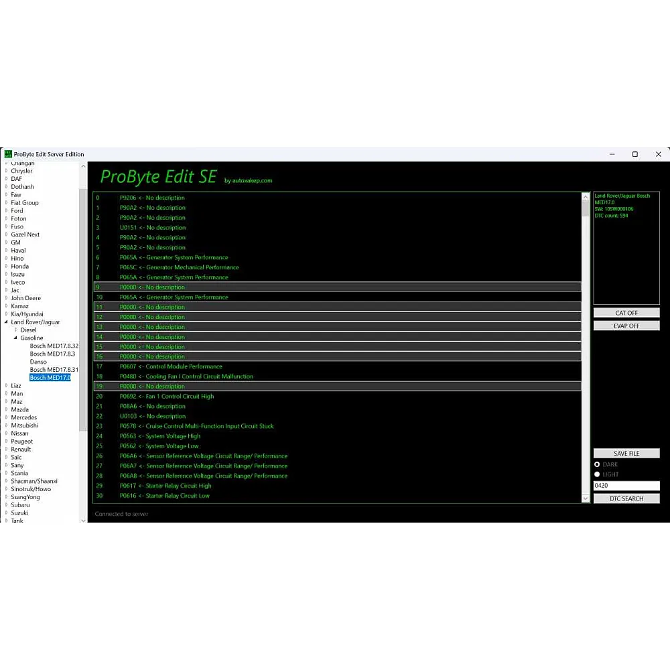Select row P0480 Cooling Fan I Control Circuit
This screenshot has height=670, width=670.
(x=186, y=377)
